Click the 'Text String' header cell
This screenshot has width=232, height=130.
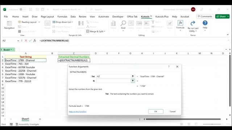point(26,57)
